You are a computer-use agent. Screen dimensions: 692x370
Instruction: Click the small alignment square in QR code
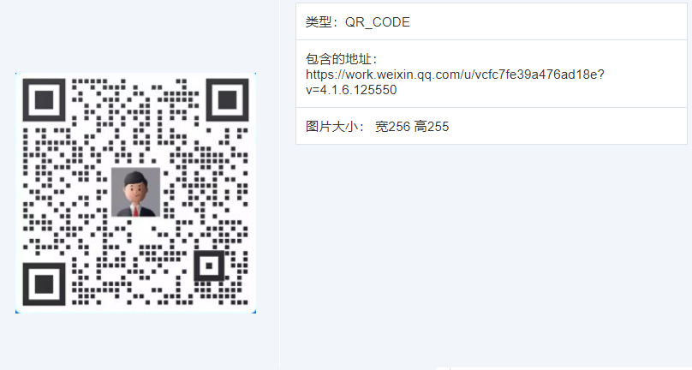pos(209,266)
